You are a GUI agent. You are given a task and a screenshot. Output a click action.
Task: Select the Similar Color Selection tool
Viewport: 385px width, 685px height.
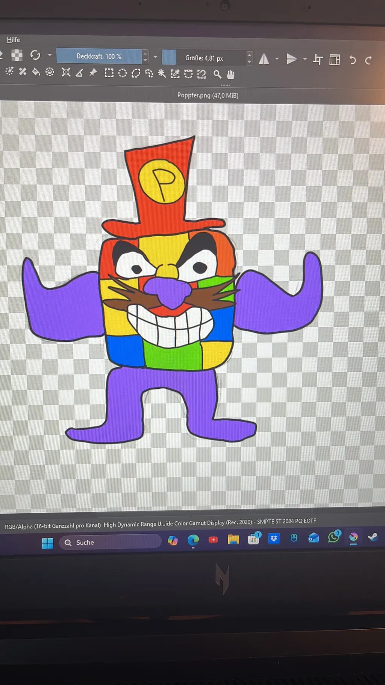point(175,74)
